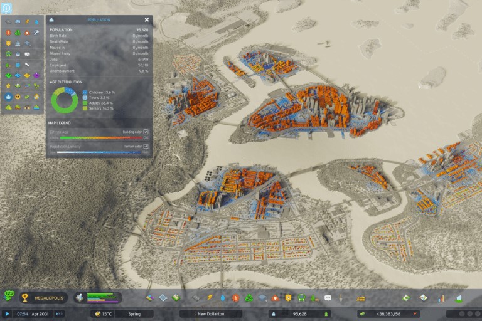Open the Roads menu in bottom toolbar
482x321 pixels.
tap(196, 298)
